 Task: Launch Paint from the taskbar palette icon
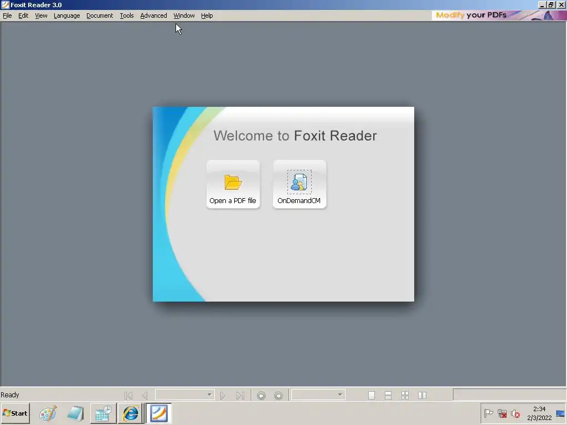48,413
